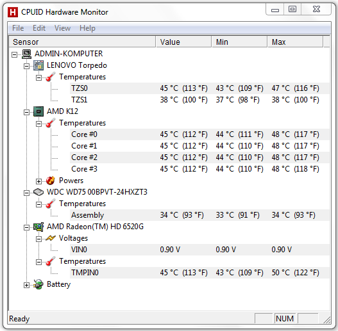The width and height of the screenshot is (338, 331).
Task: Click TMPIN0 max value 50 °C (122 °F)
Action: point(295,273)
